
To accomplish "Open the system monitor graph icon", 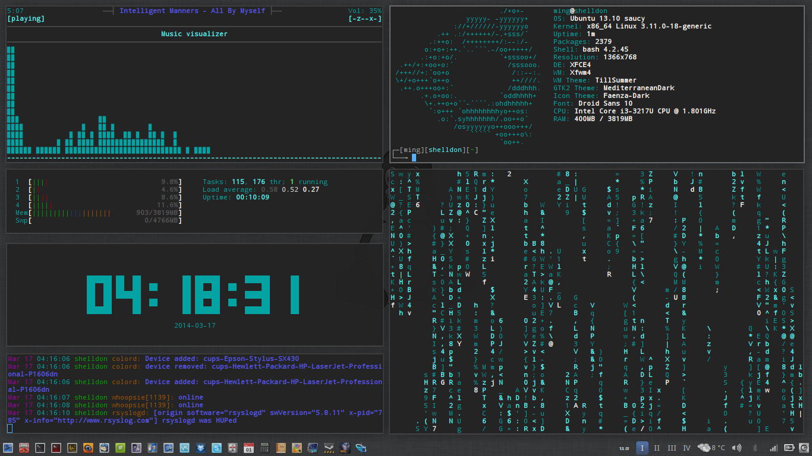I will tap(72, 448).
